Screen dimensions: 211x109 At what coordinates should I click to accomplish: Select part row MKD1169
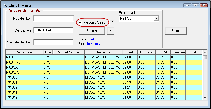pyautogui.click(x=104, y=57)
